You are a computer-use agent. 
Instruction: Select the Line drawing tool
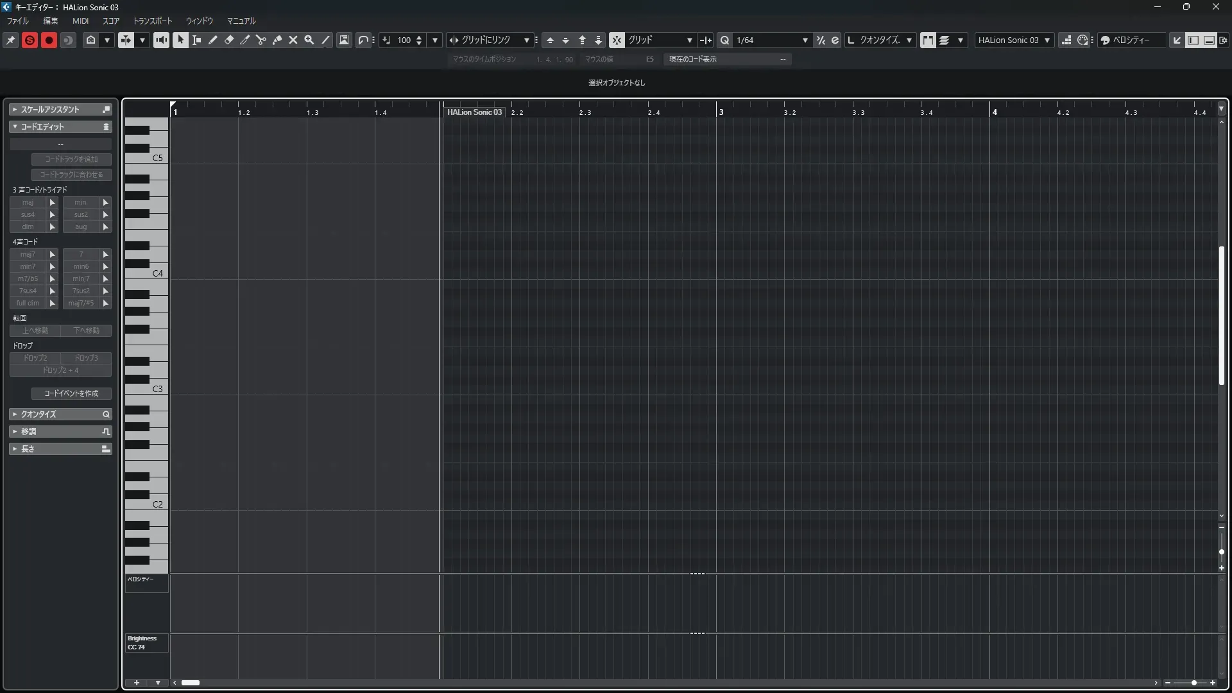coord(325,40)
